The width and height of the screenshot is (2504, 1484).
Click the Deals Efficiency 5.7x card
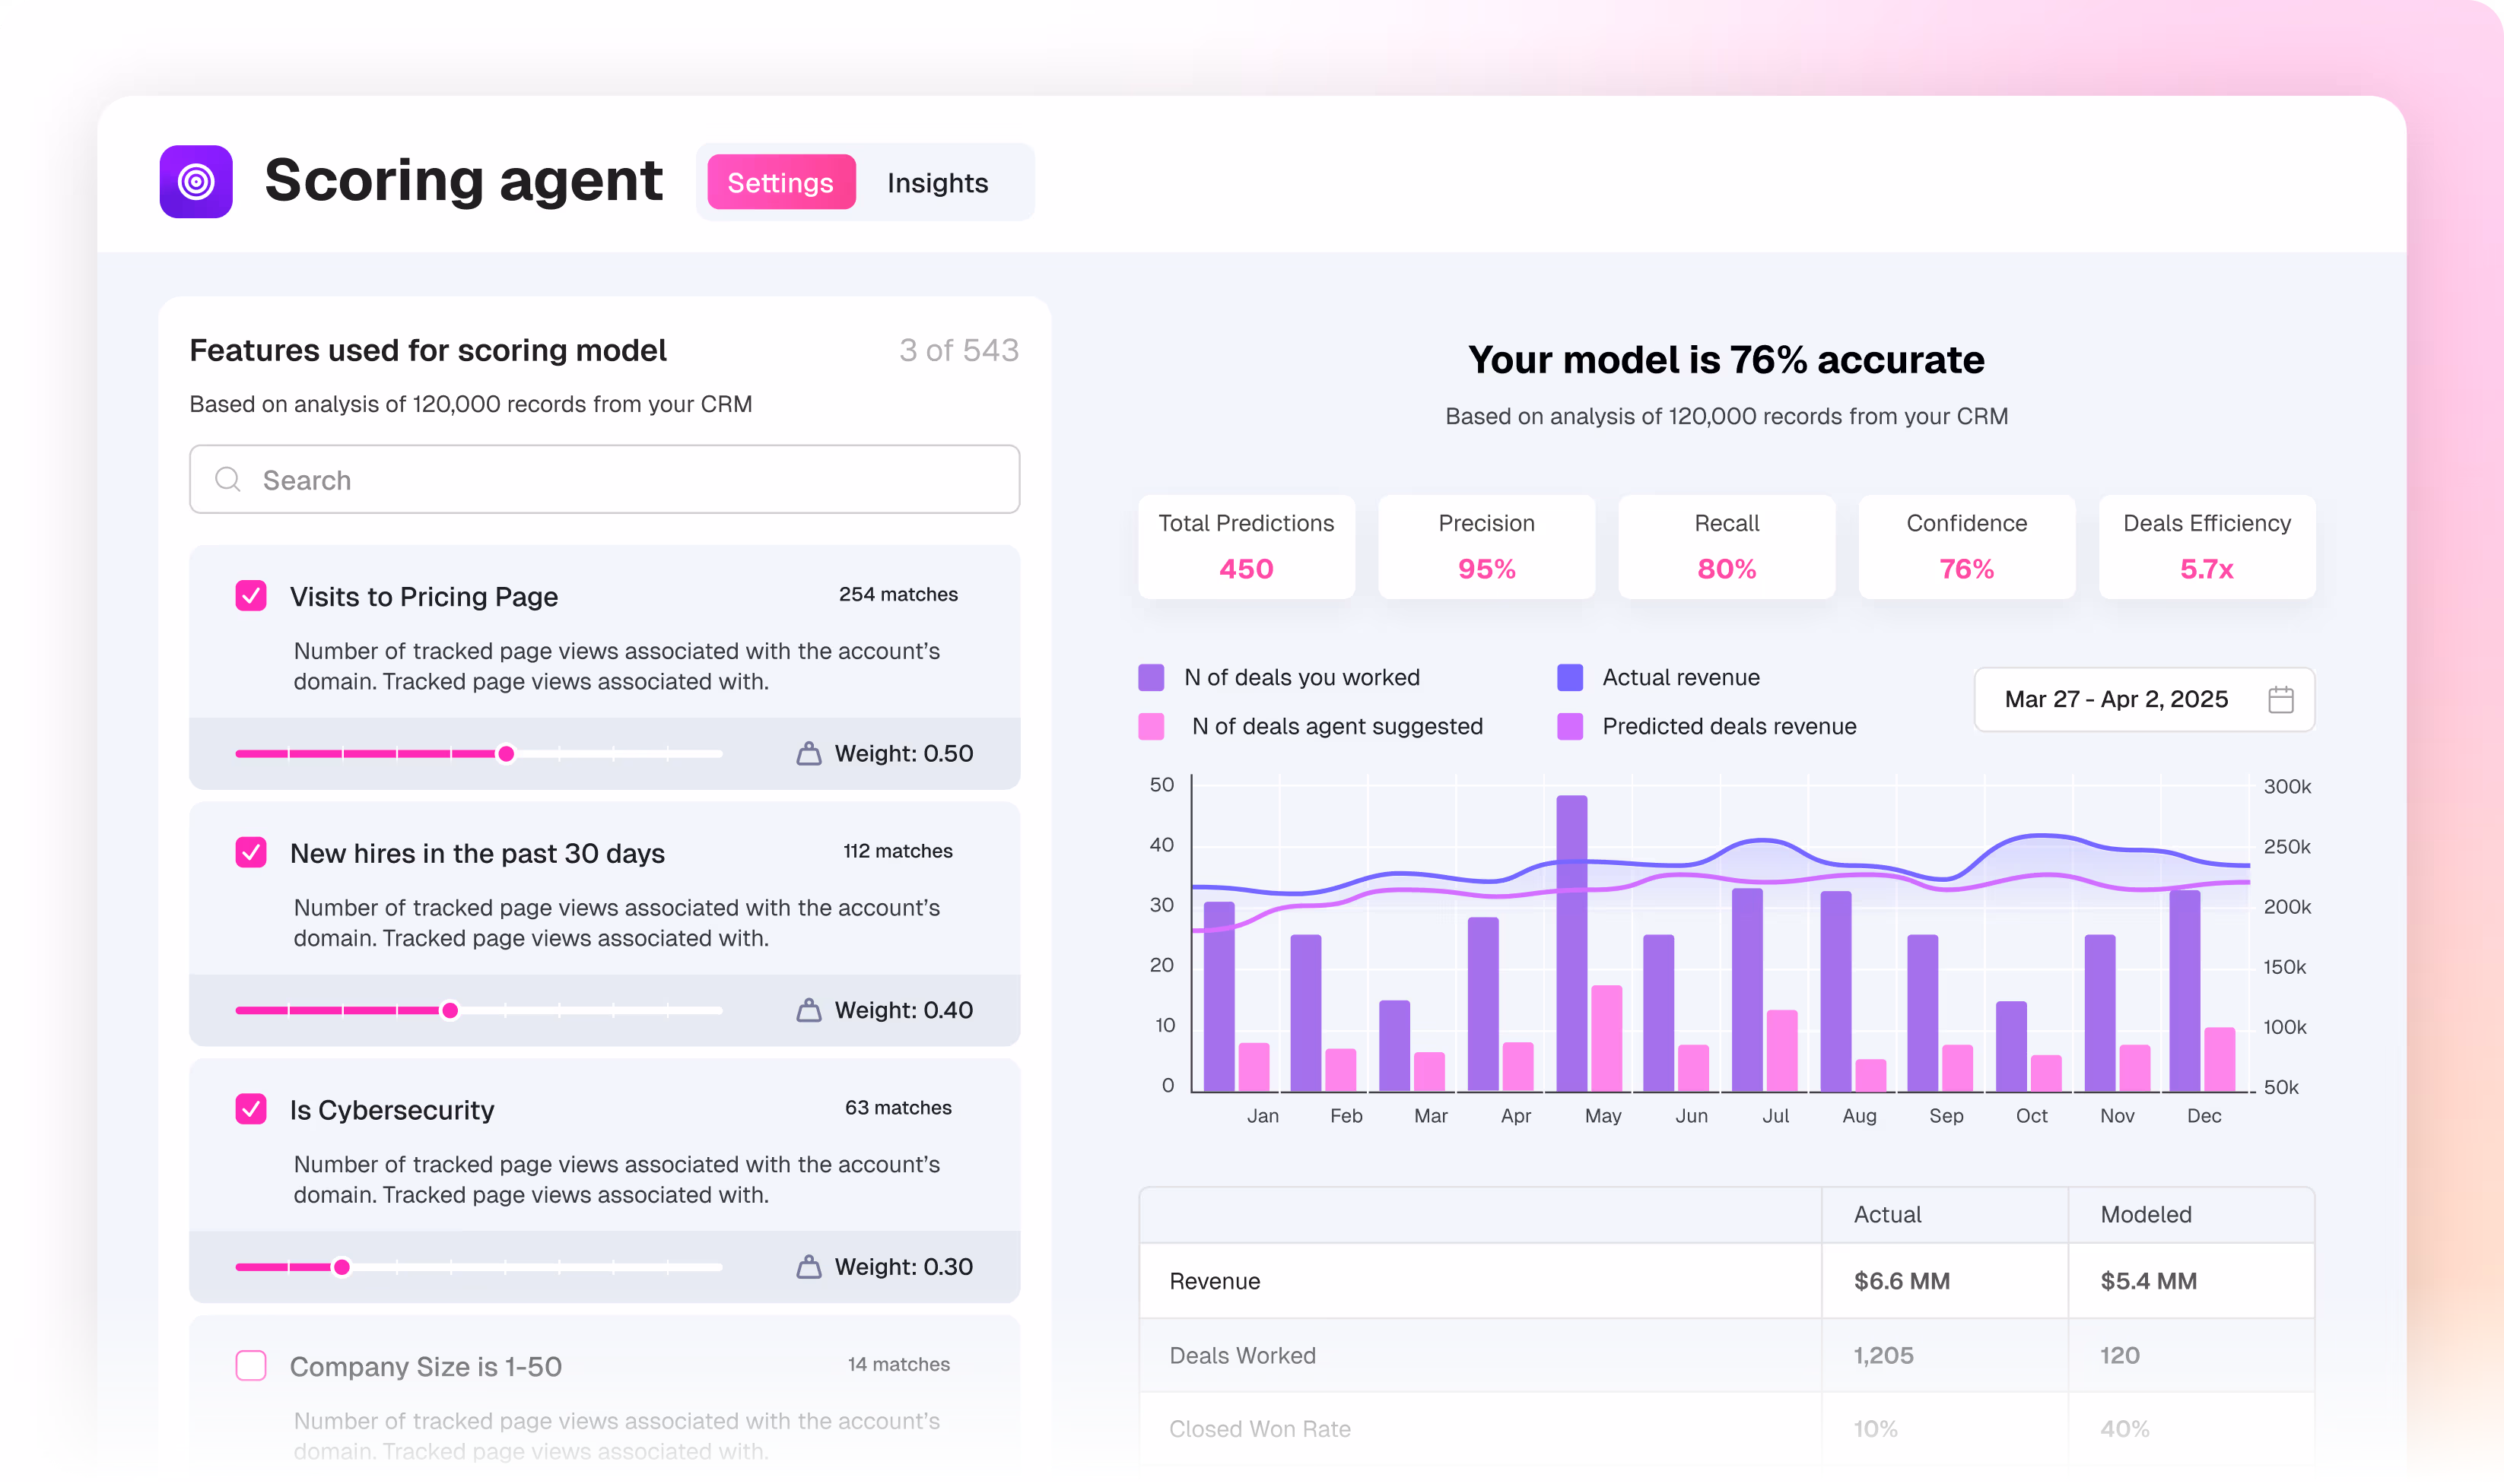pos(2206,547)
